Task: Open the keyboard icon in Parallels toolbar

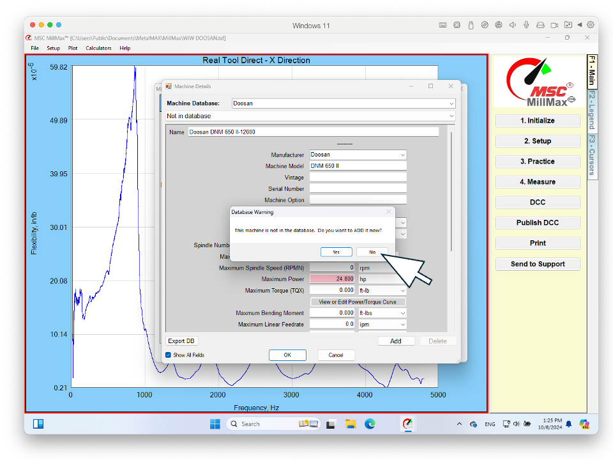Action: tap(443, 25)
